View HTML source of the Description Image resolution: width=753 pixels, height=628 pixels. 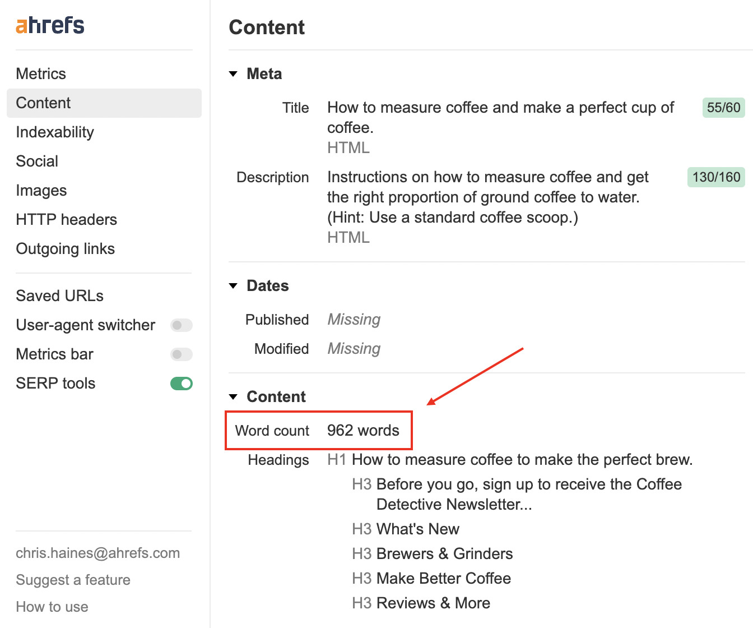pyautogui.click(x=348, y=237)
